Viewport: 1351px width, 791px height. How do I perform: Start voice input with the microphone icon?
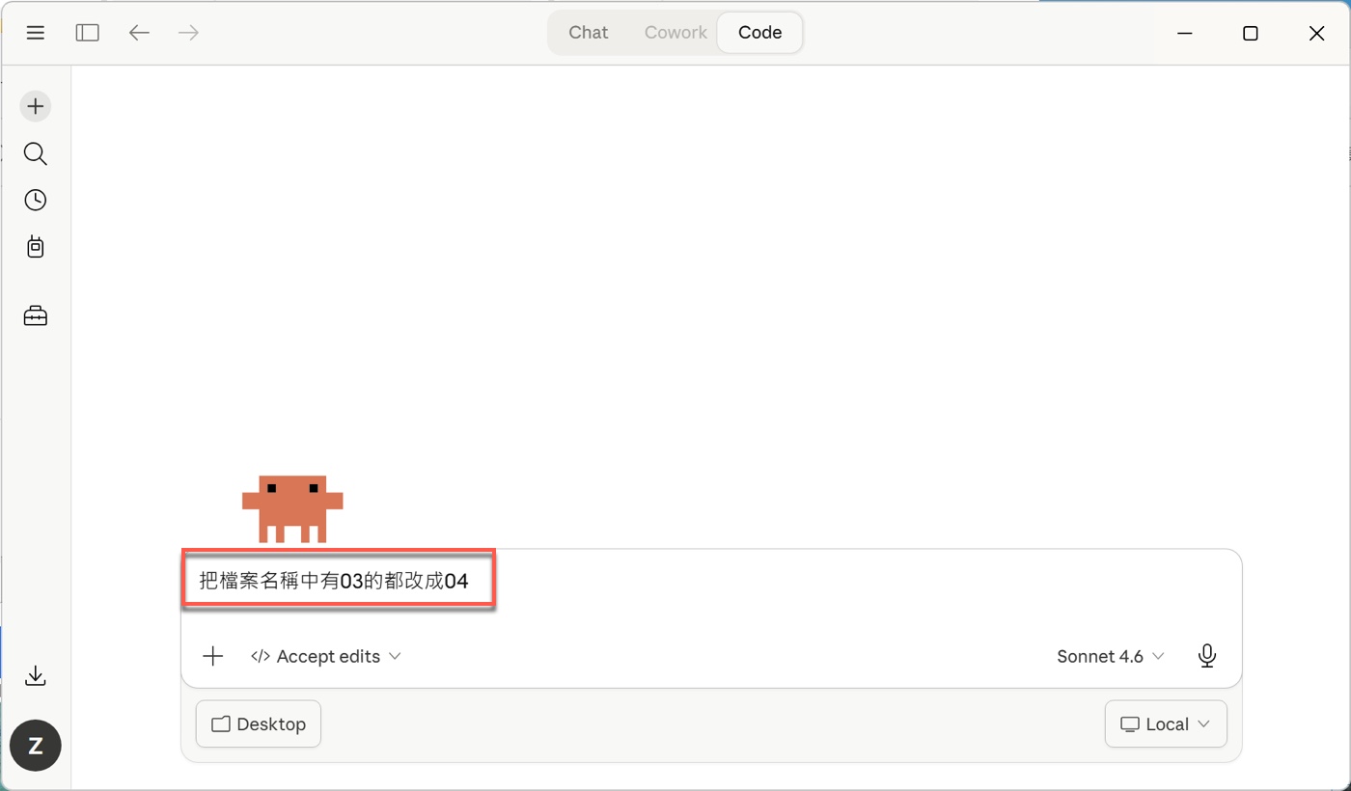click(x=1206, y=656)
